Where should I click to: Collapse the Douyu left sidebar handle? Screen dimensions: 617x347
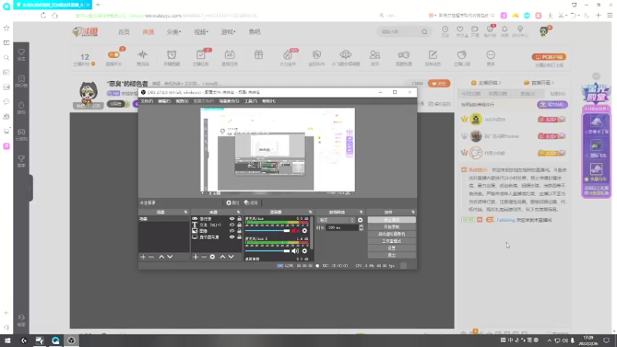tap(30, 188)
